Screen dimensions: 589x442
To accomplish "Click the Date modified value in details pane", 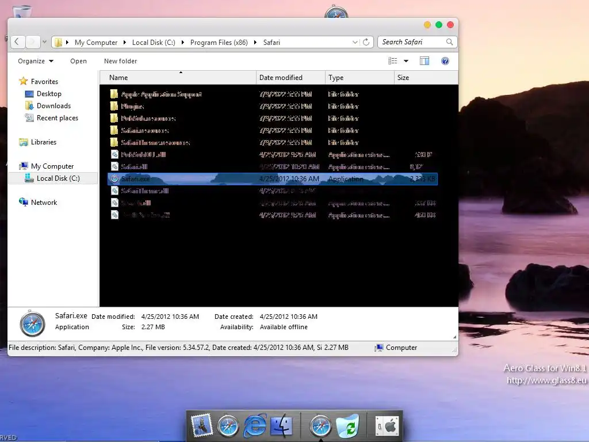I will (170, 317).
